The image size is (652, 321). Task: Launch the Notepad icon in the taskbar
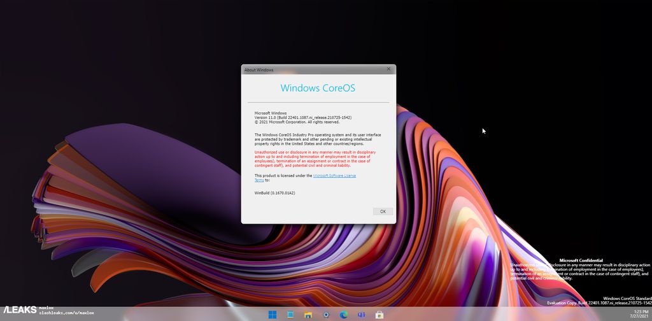290,315
